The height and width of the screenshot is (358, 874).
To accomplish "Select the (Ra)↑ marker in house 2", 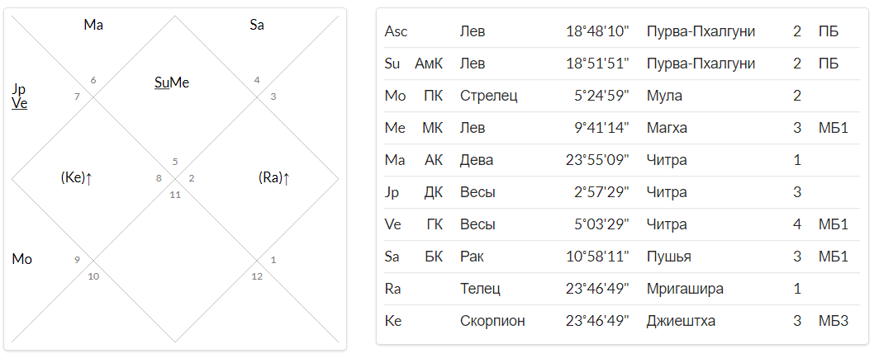I will [x=273, y=178].
